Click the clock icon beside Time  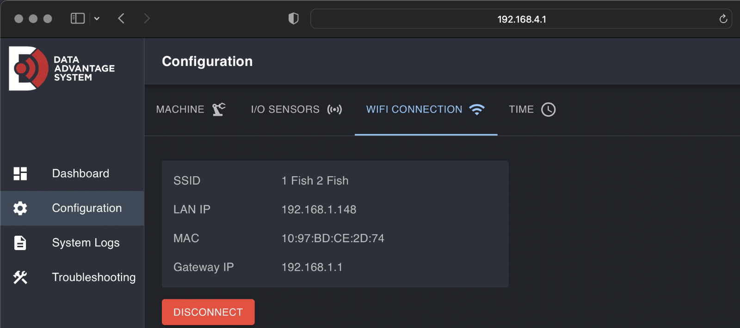(x=548, y=109)
